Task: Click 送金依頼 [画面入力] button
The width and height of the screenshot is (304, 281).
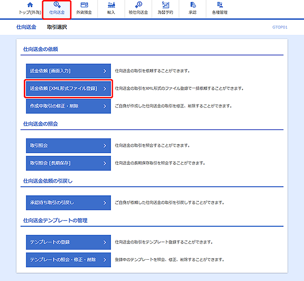Action: (68, 71)
